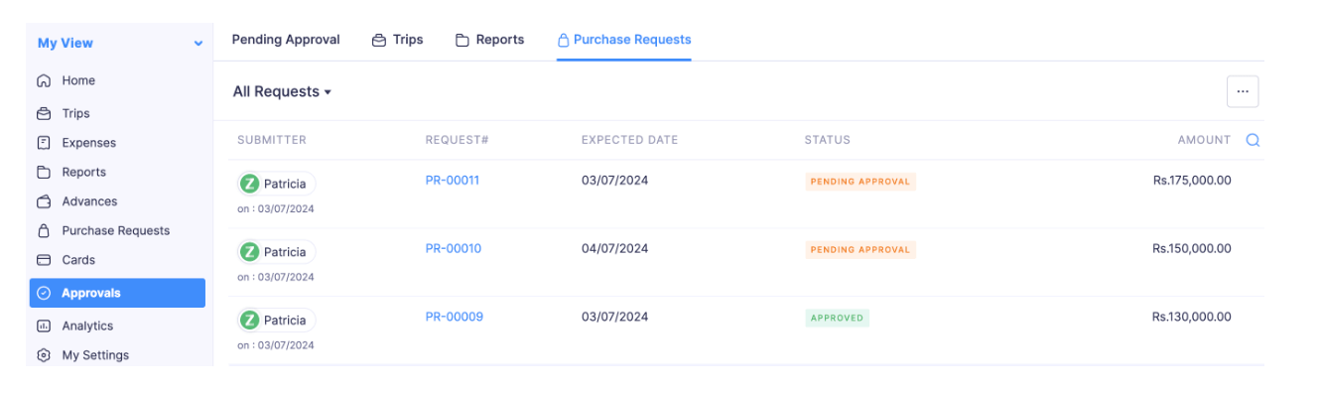Click amount Rs.150,000.00
Screen dimensions: 1320x393
tap(1192, 248)
